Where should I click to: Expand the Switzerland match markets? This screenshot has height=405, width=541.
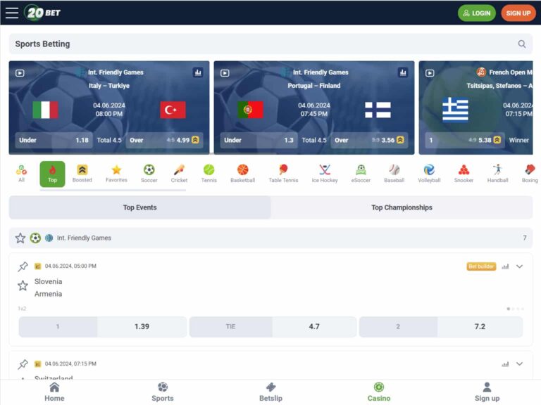(520, 364)
